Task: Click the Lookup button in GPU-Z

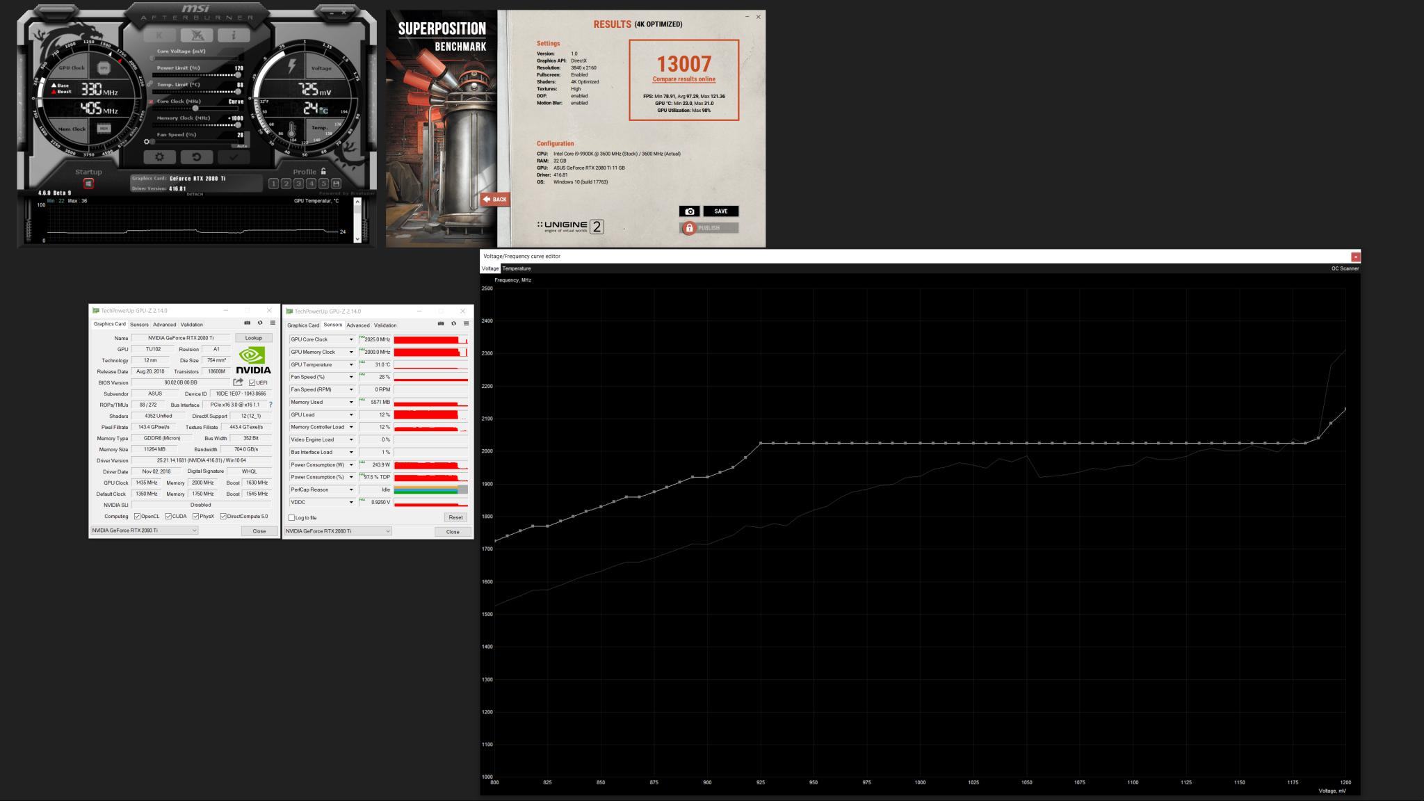Action: pyautogui.click(x=254, y=338)
